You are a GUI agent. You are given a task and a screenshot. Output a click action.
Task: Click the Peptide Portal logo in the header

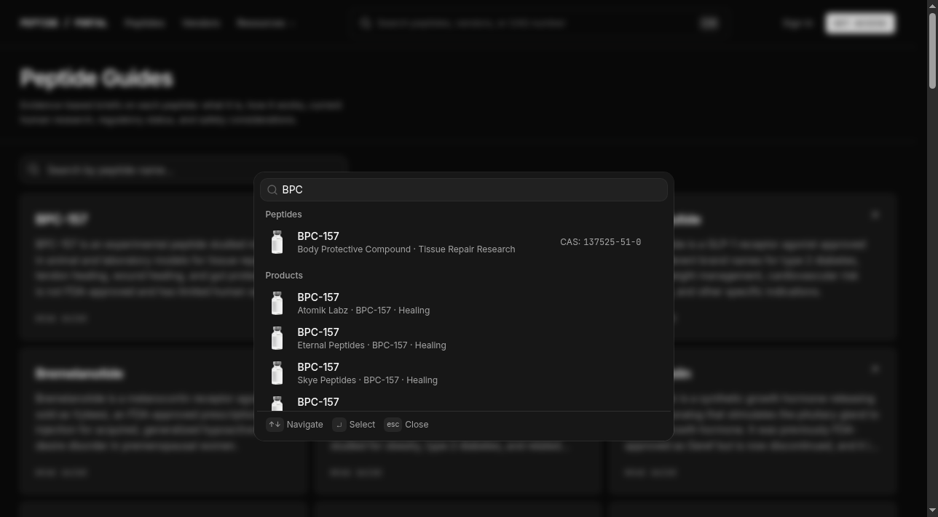(x=63, y=23)
